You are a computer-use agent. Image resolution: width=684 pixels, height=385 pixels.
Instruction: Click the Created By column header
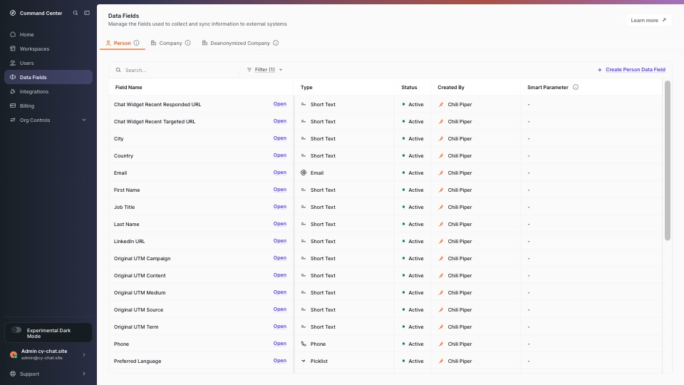[x=451, y=87]
